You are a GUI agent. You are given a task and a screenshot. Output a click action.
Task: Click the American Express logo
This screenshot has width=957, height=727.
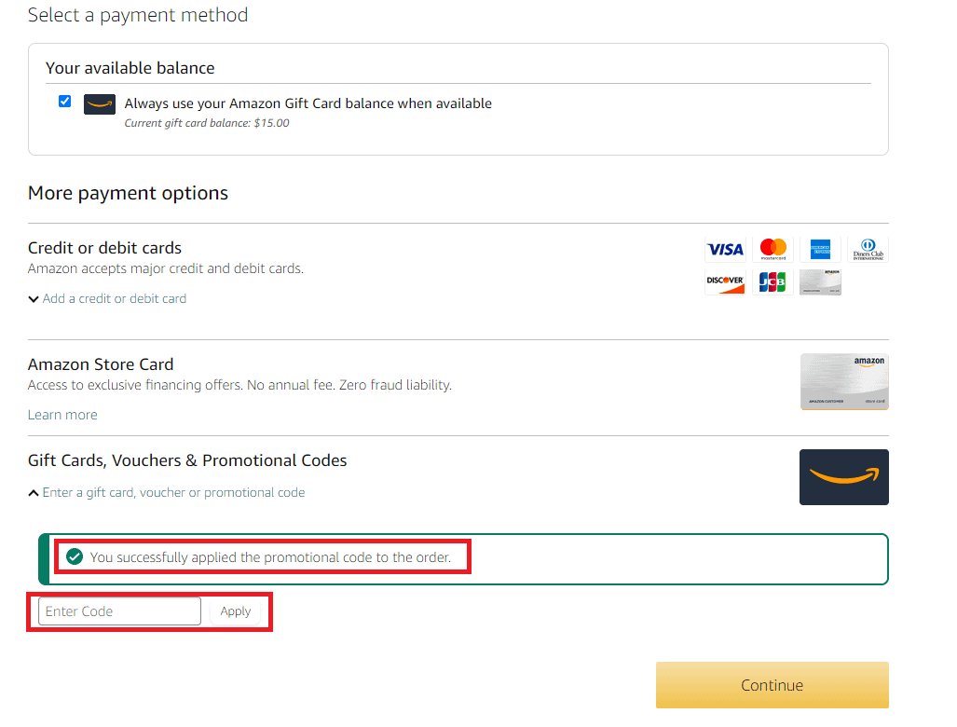820,249
